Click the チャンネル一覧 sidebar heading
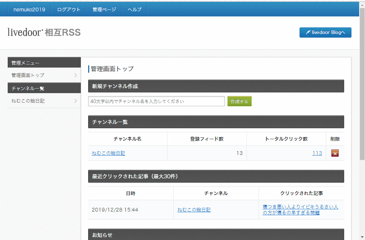The image size is (365, 240). [44, 88]
